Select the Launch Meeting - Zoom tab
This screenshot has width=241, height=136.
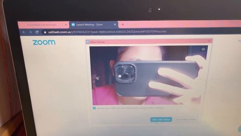[94, 25]
